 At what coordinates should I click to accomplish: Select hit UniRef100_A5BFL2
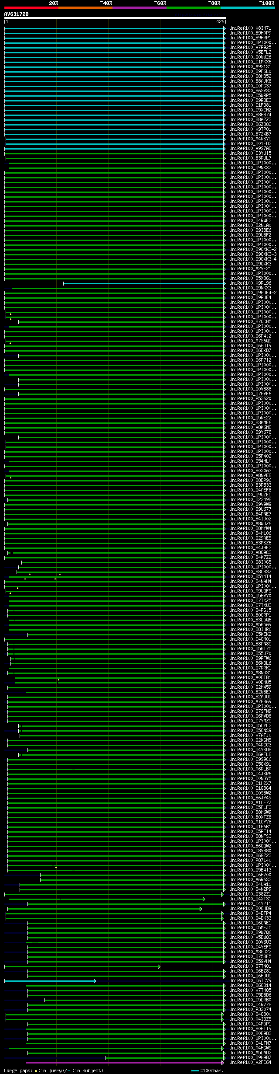point(250,52)
